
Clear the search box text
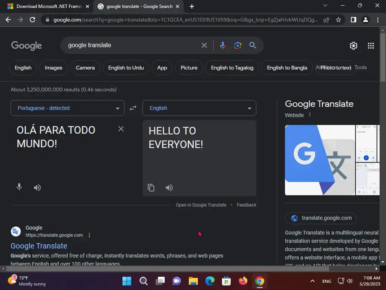(204, 45)
